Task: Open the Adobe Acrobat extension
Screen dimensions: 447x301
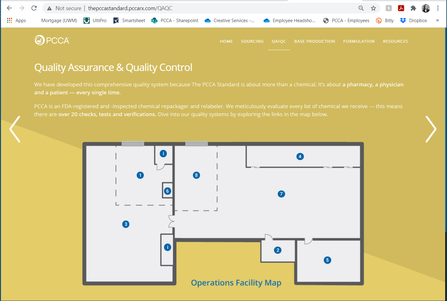Action: (x=401, y=8)
